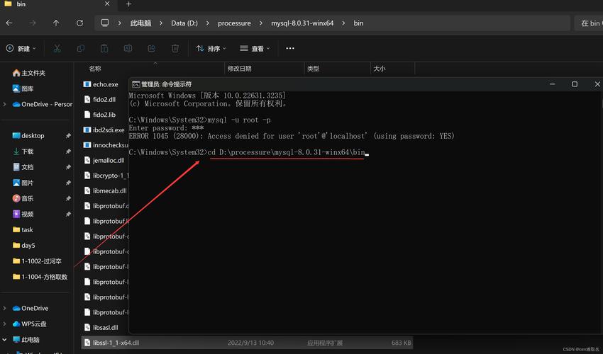Click the Copy icon in toolbar
This screenshot has width=603, height=354.
[81, 48]
